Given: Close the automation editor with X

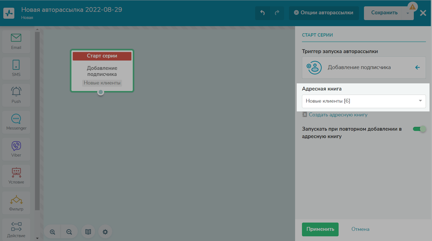Looking at the screenshot, I should click(x=423, y=13).
